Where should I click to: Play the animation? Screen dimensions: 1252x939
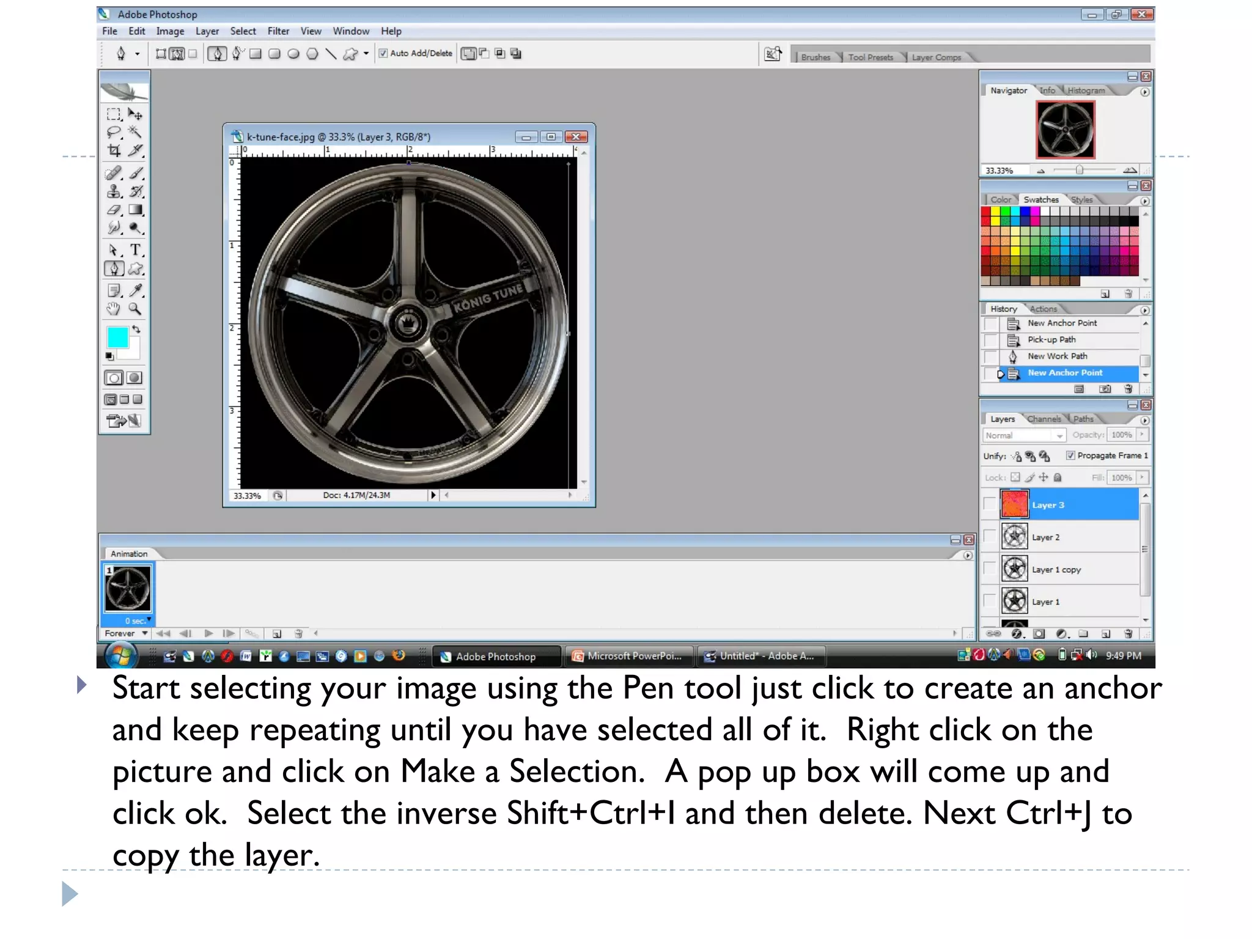208,633
